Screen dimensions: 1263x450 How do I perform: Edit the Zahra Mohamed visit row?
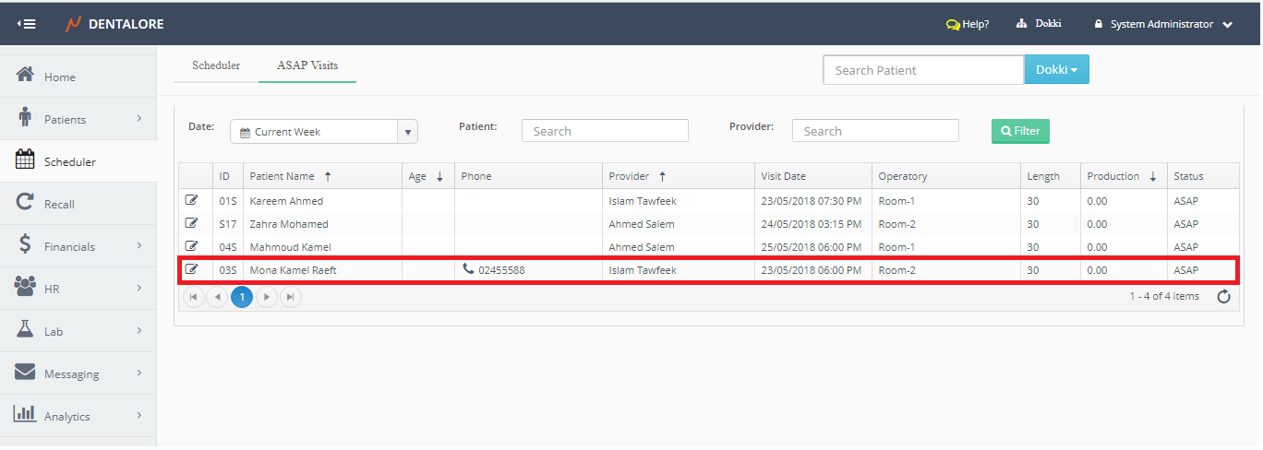tap(192, 223)
